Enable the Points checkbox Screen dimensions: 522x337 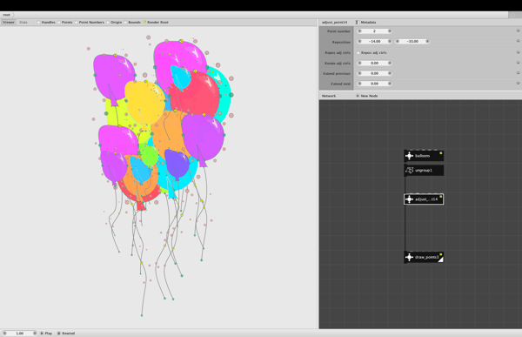coord(59,23)
